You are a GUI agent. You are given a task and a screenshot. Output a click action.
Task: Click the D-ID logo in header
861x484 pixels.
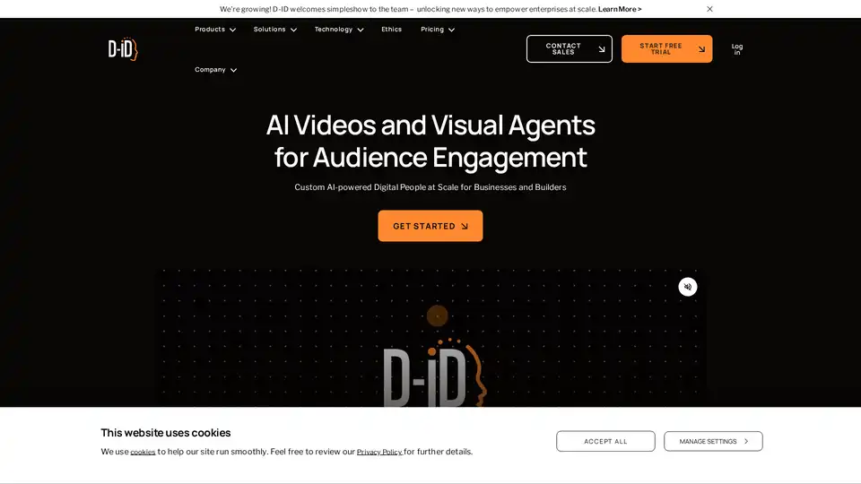[123, 49]
